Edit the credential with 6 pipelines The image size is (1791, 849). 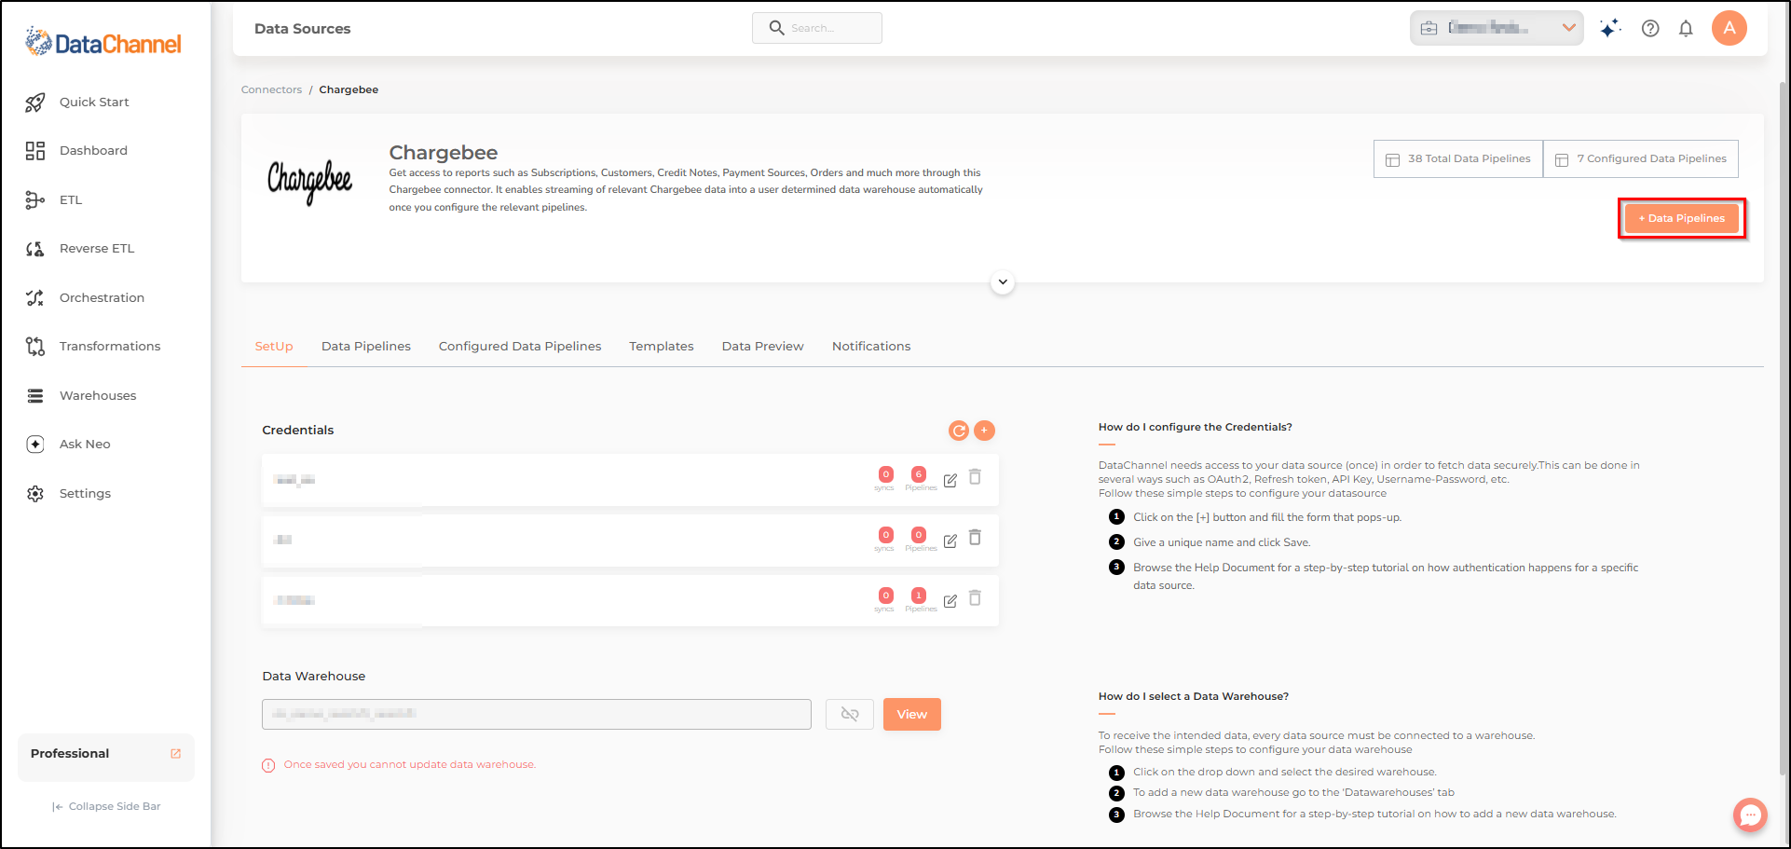coord(950,481)
